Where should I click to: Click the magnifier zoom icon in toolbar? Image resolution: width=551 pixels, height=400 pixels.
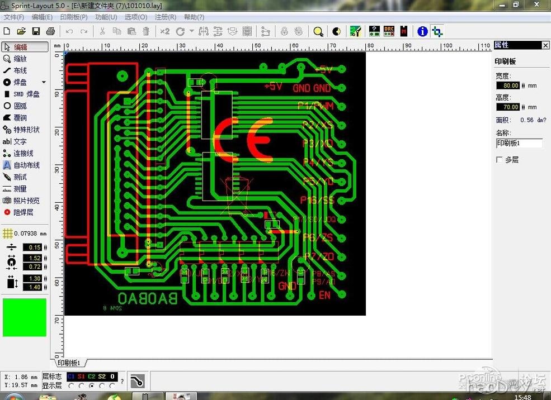click(x=318, y=31)
